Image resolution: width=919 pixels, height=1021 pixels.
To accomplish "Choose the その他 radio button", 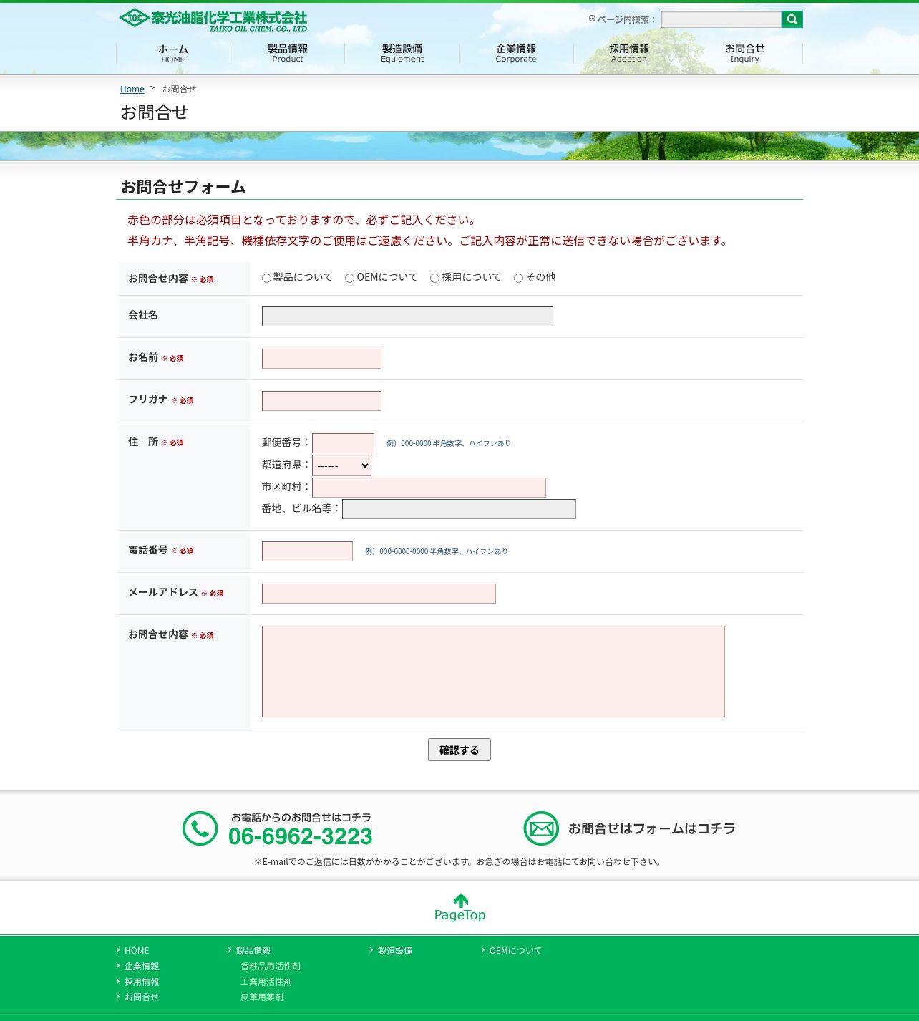I will point(518,278).
